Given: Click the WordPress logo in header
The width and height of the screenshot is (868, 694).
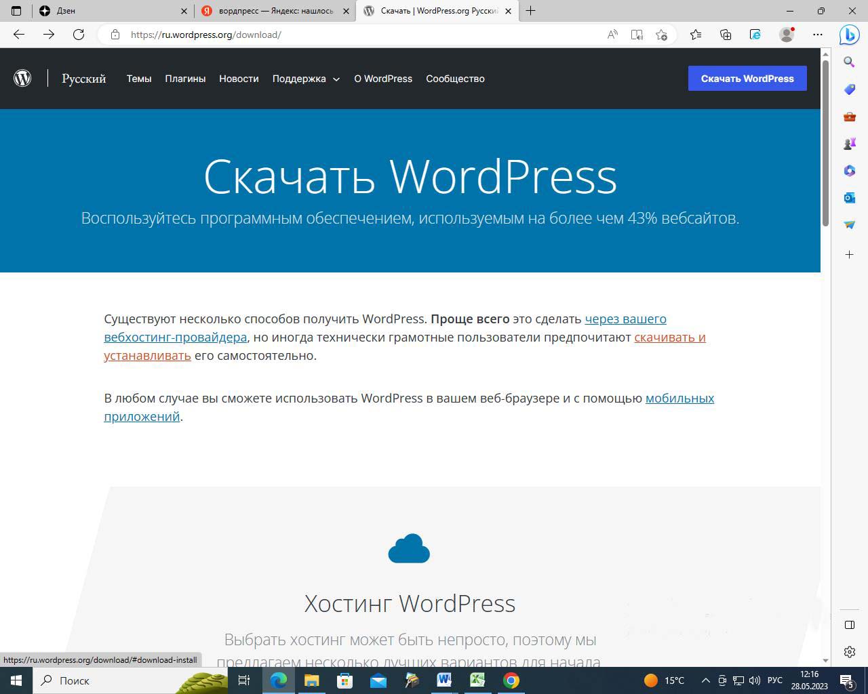Looking at the screenshot, I should pyautogui.click(x=22, y=79).
